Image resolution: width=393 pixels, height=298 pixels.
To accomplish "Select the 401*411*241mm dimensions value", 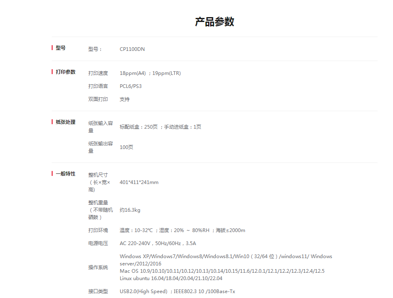I will pyautogui.click(x=139, y=182).
